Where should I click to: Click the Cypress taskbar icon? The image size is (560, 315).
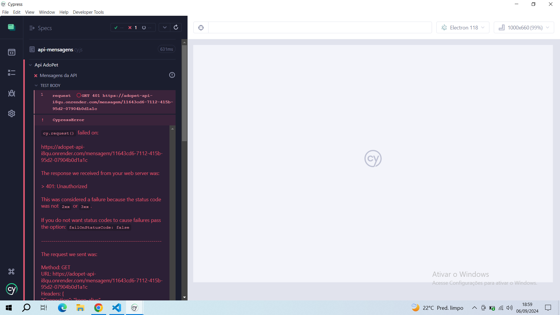[134, 308]
